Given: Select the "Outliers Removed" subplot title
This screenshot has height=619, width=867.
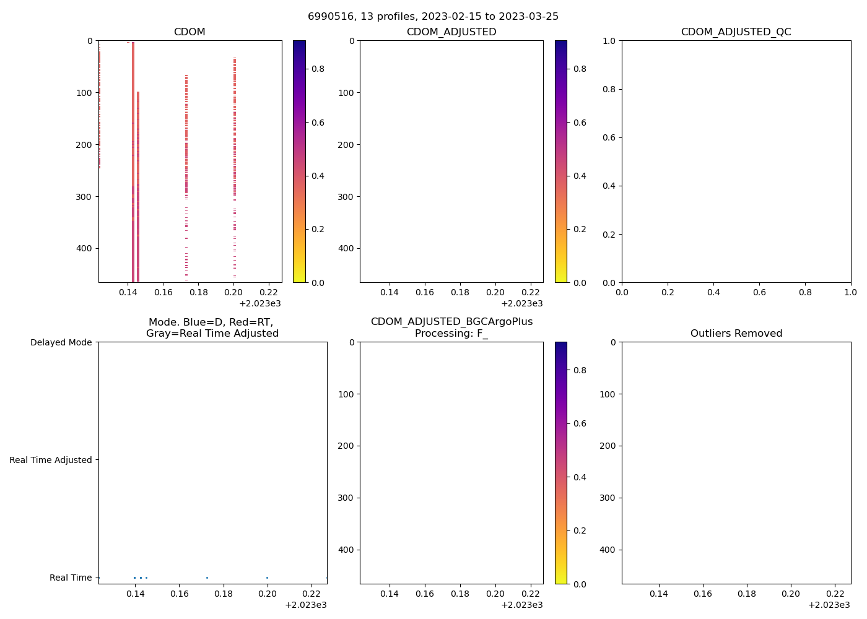Looking at the screenshot, I should pyautogui.click(x=736, y=333).
